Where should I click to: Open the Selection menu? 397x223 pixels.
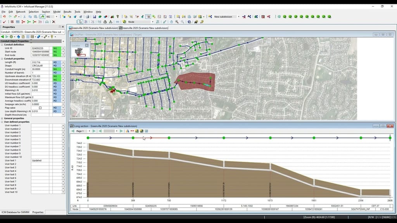coord(33,12)
